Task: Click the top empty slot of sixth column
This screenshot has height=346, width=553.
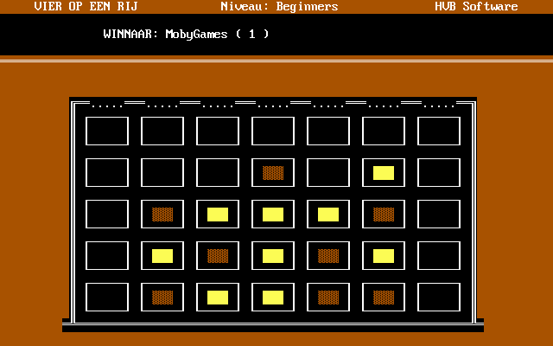Action: 384,131
